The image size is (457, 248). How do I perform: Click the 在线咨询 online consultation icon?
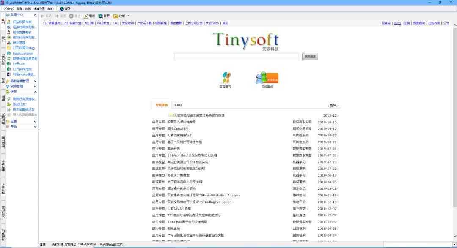(267, 78)
